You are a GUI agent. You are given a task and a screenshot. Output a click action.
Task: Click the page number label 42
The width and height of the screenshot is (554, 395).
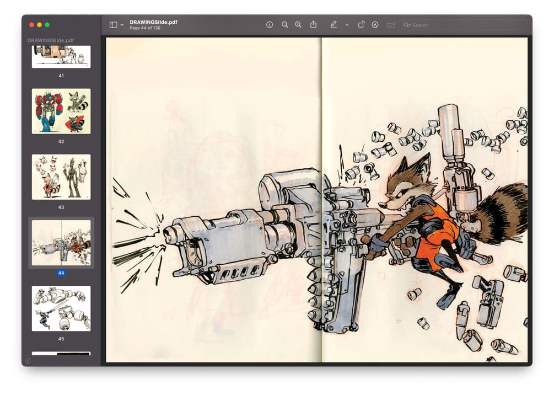[x=61, y=141]
